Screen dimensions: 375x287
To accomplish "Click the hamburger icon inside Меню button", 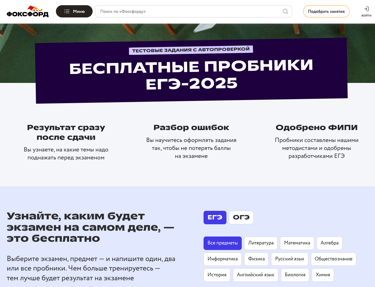I will click(x=67, y=11).
